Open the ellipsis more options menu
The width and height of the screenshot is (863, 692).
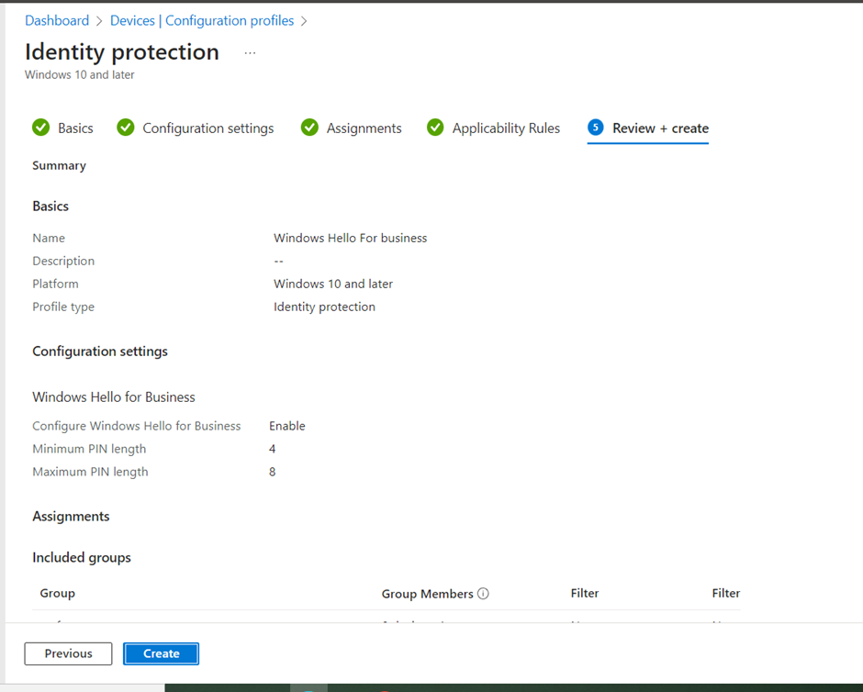250,53
